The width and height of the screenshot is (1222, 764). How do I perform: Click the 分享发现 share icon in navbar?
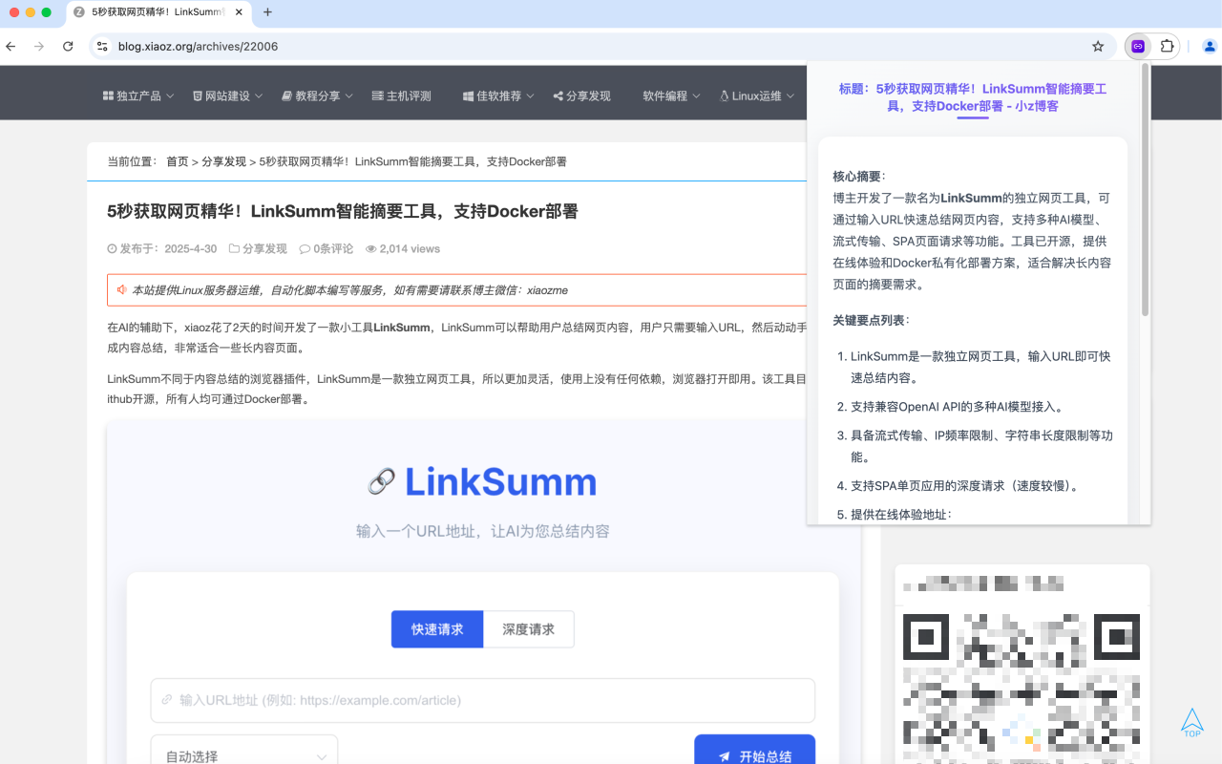coord(558,96)
